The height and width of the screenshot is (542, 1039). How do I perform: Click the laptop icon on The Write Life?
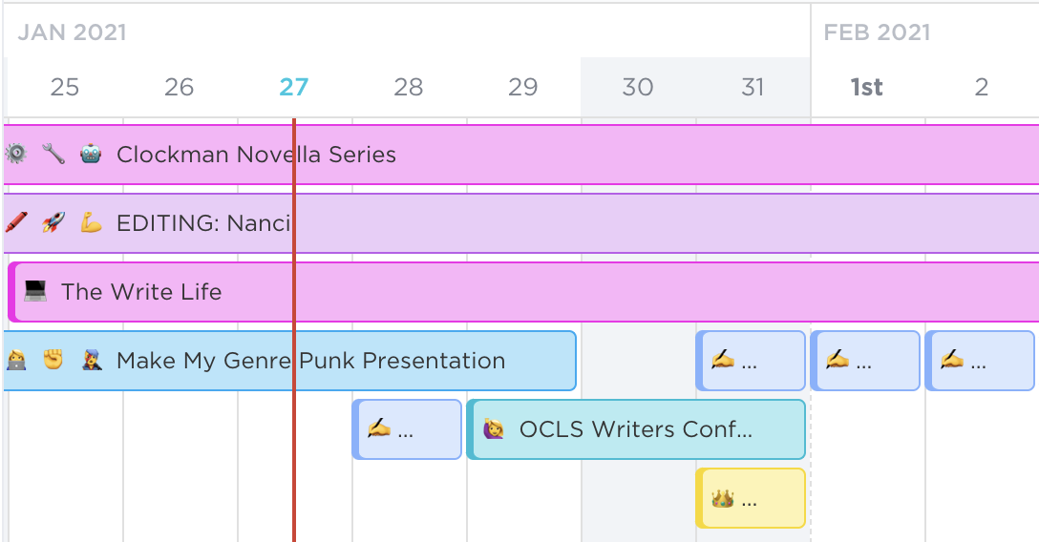tap(35, 291)
